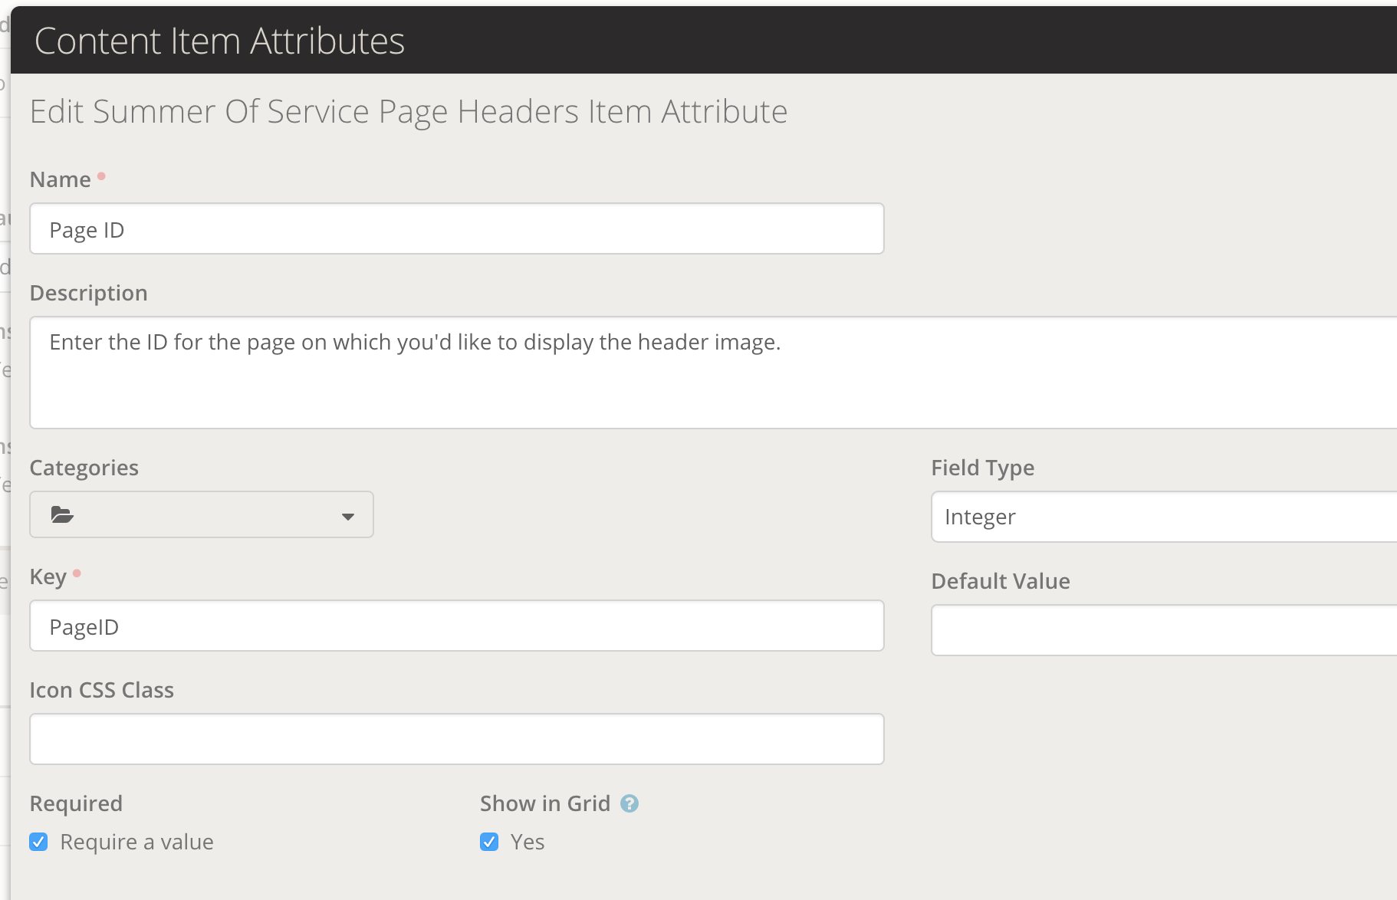The image size is (1397, 900).
Task: Click inside the Name field with Page ID
Action: (456, 229)
